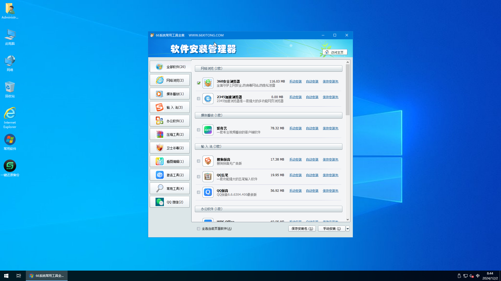
Task: Click the 手动安装(I) button
Action: click(332, 229)
